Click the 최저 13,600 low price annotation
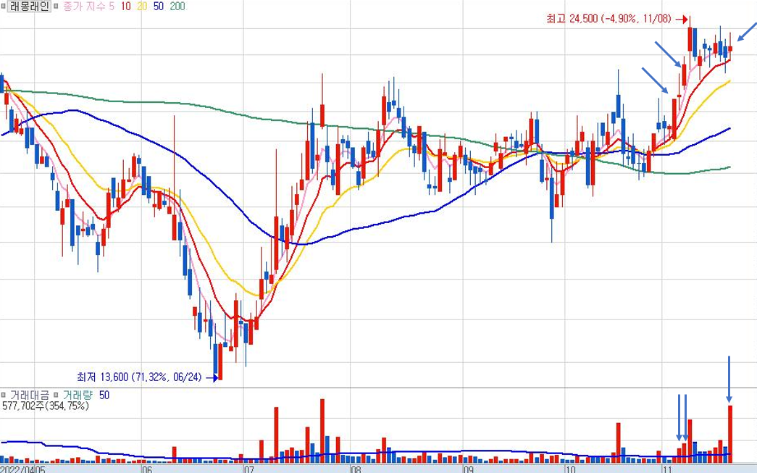757x473 pixels. (139, 377)
